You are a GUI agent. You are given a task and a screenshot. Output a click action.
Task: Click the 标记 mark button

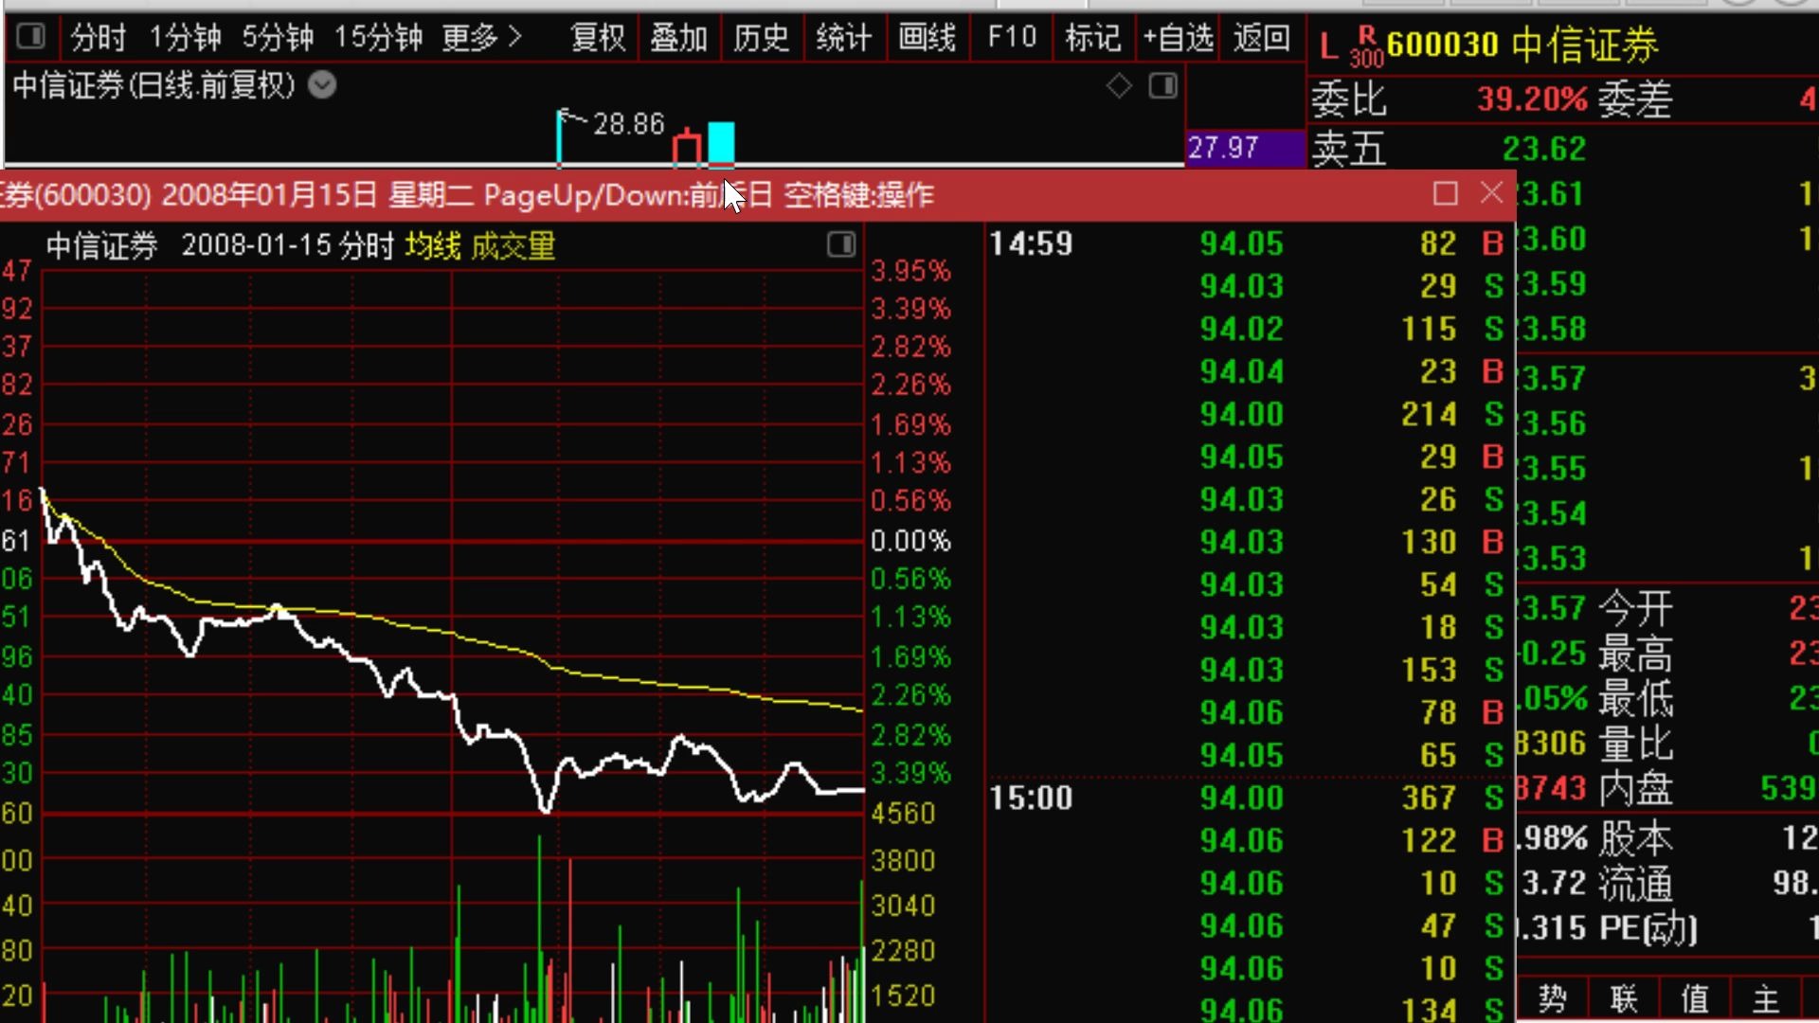coord(1093,38)
